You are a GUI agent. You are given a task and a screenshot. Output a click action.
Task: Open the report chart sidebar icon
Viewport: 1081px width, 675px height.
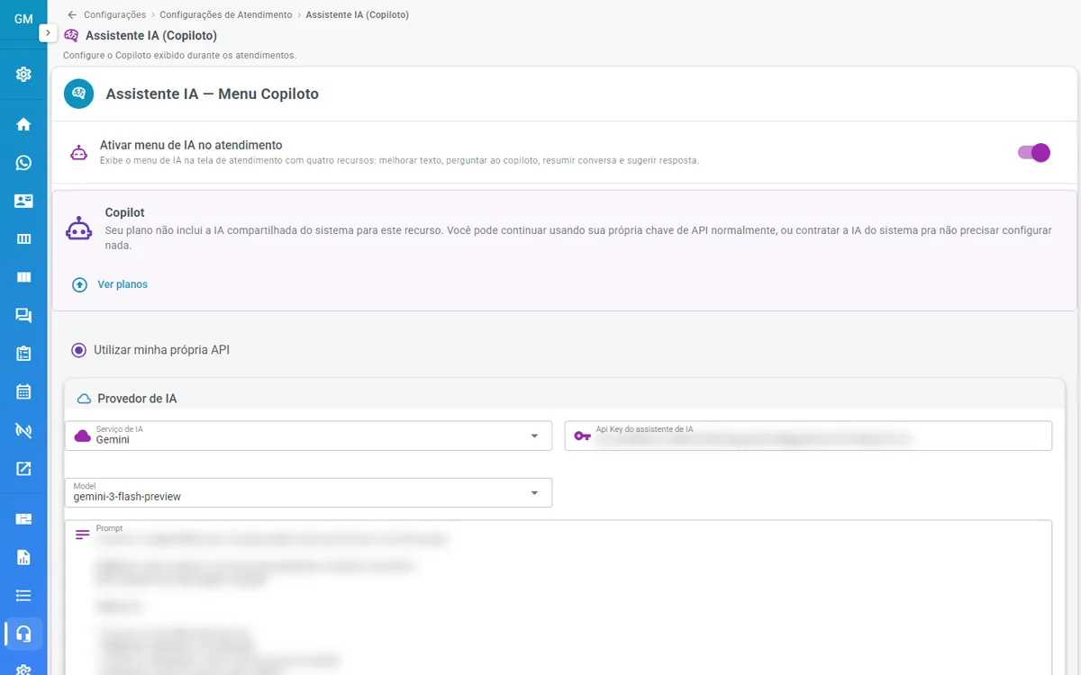pyautogui.click(x=23, y=557)
